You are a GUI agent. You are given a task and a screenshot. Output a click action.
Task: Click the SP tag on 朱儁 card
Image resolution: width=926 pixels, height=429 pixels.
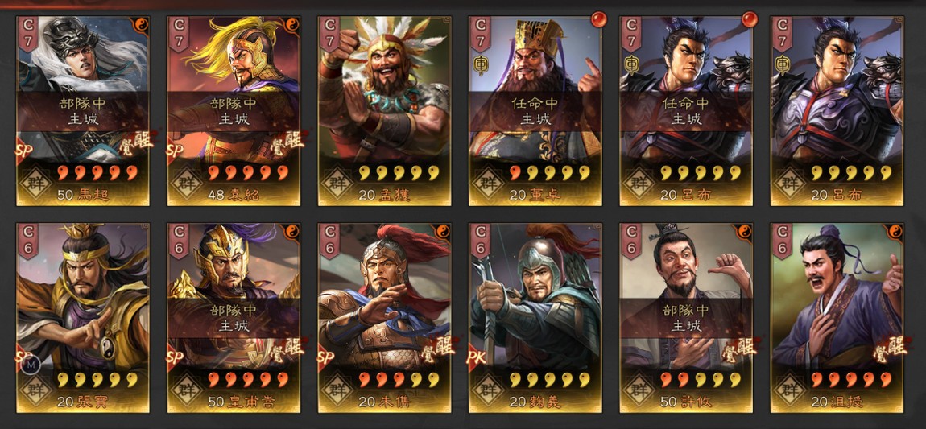click(x=325, y=357)
